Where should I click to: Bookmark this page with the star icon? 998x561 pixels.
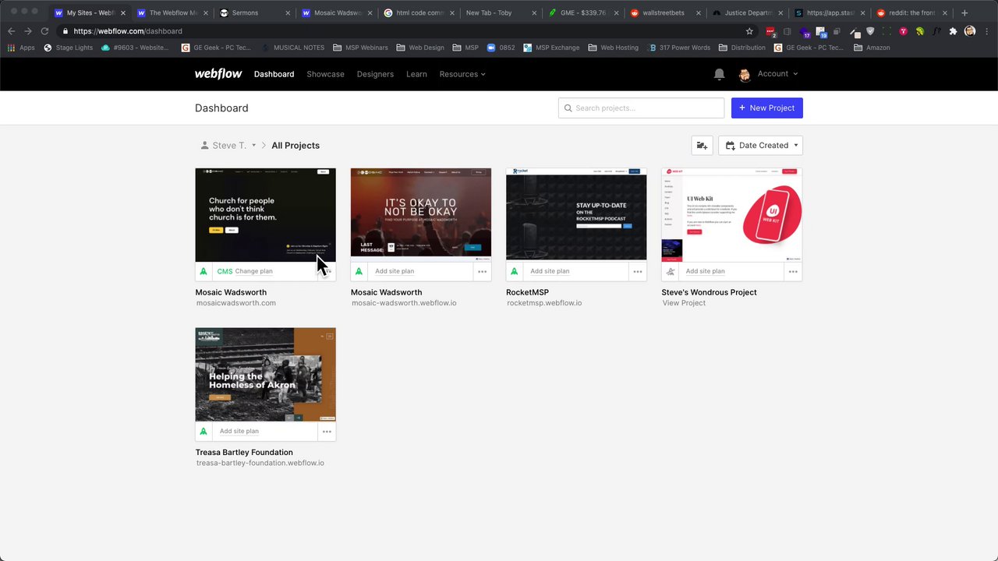pos(749,31)
